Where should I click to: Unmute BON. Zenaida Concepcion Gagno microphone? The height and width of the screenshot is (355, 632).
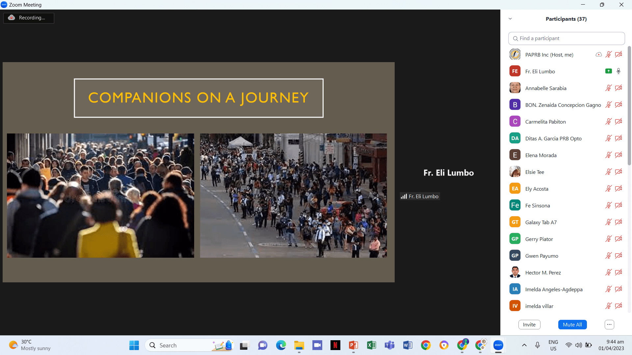point(608,105)
